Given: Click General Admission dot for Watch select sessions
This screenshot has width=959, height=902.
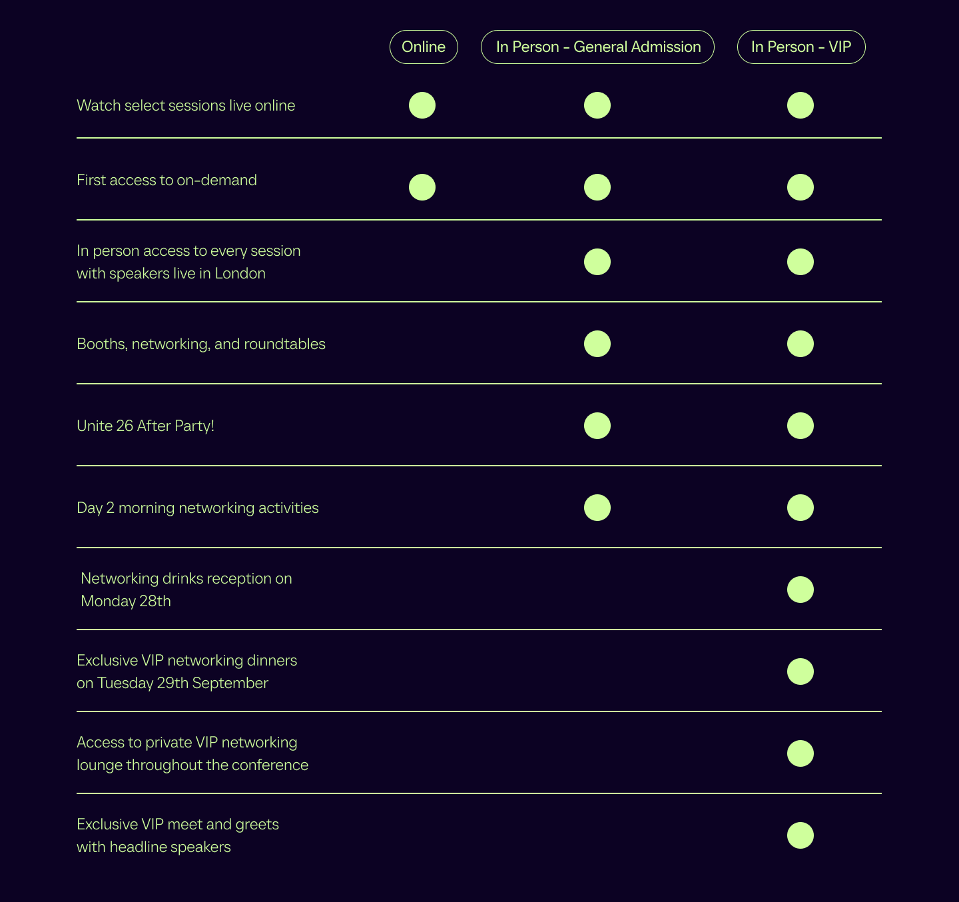Looking at the screenshot, I should 597,105.
